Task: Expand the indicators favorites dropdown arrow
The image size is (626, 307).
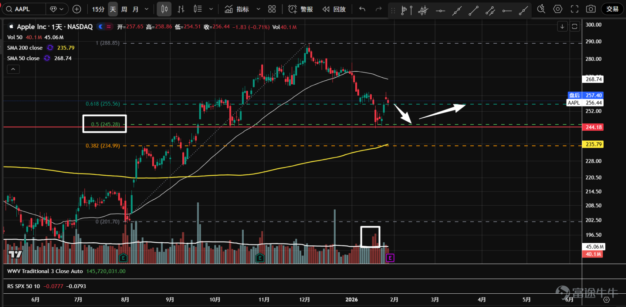Action: [x=258, y=9]
